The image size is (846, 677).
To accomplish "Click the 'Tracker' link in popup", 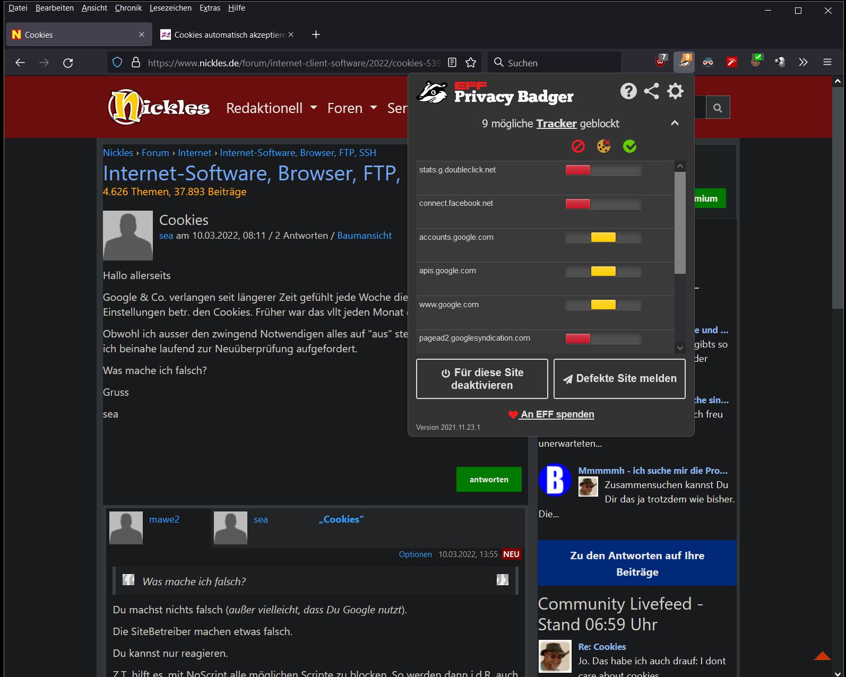I will (x=556, y=124).
